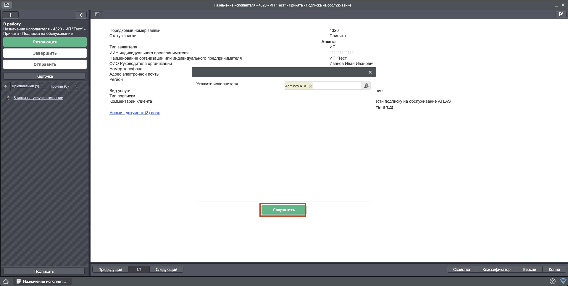Switch to the Приложения (1) tab
This screenshot has width=568, height=286.
coord(25,86)
